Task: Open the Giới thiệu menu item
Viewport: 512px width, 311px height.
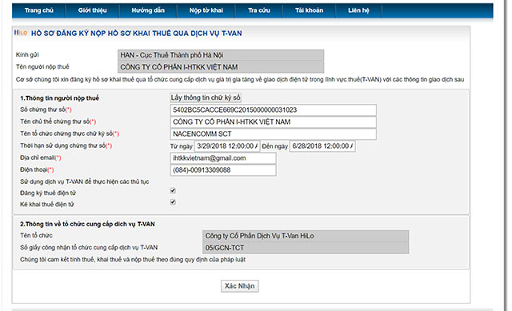Action: [x=93, y=10]
